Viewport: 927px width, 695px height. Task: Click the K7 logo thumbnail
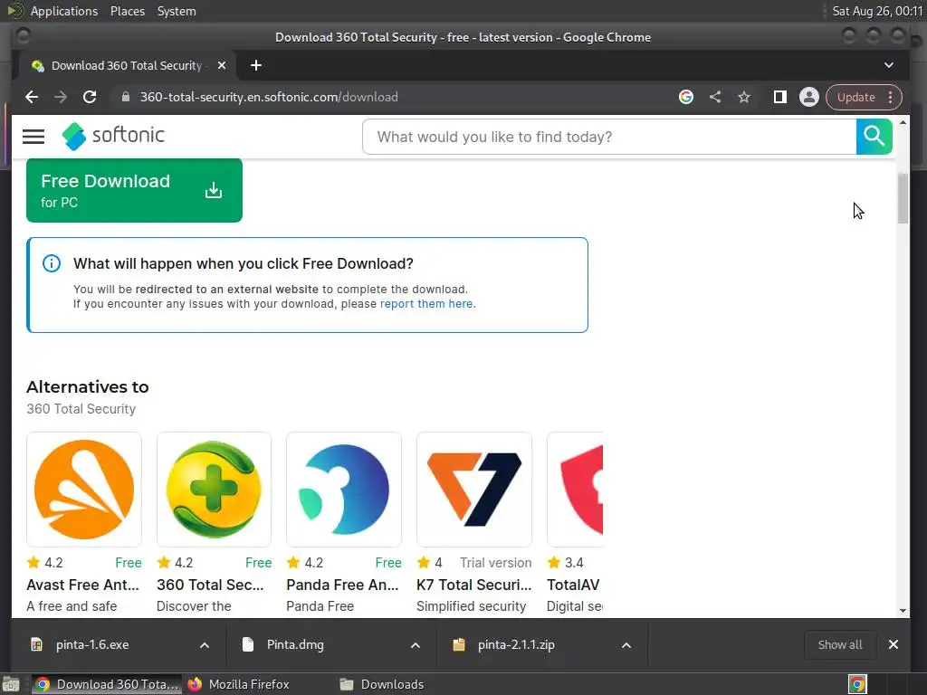(474, 490)
